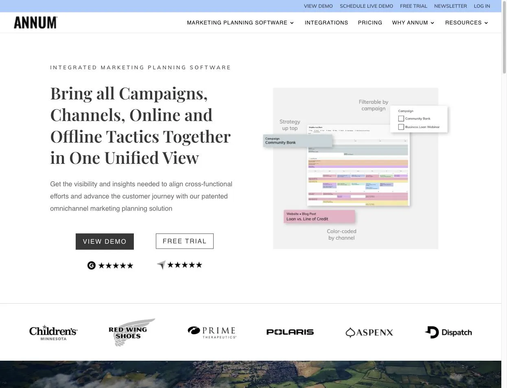
Task: Check the Business Loan Webinar checkbox
Action: click(x=401, y=127)
